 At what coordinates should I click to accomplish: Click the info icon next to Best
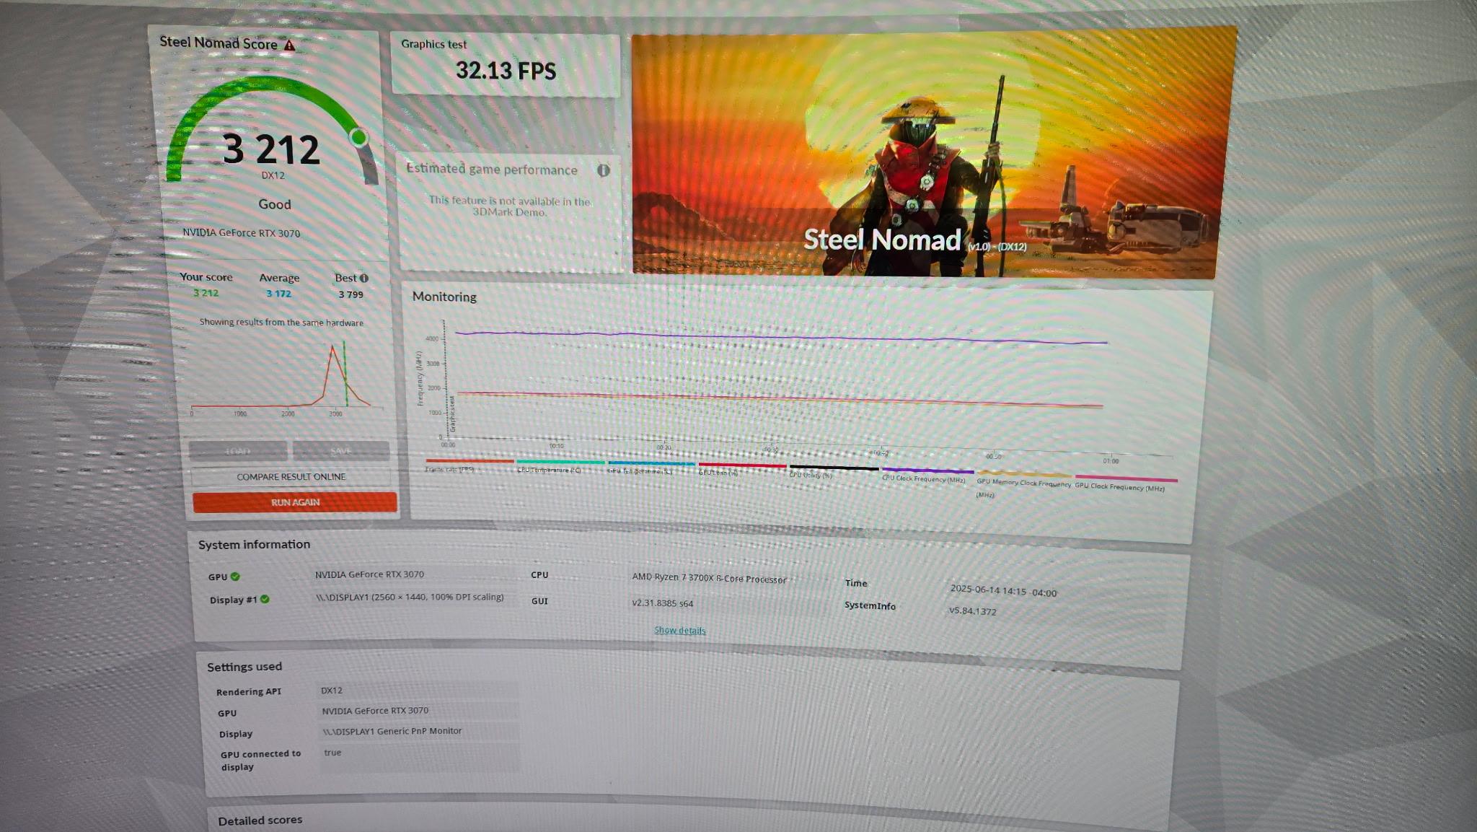(x=363, y=278)
